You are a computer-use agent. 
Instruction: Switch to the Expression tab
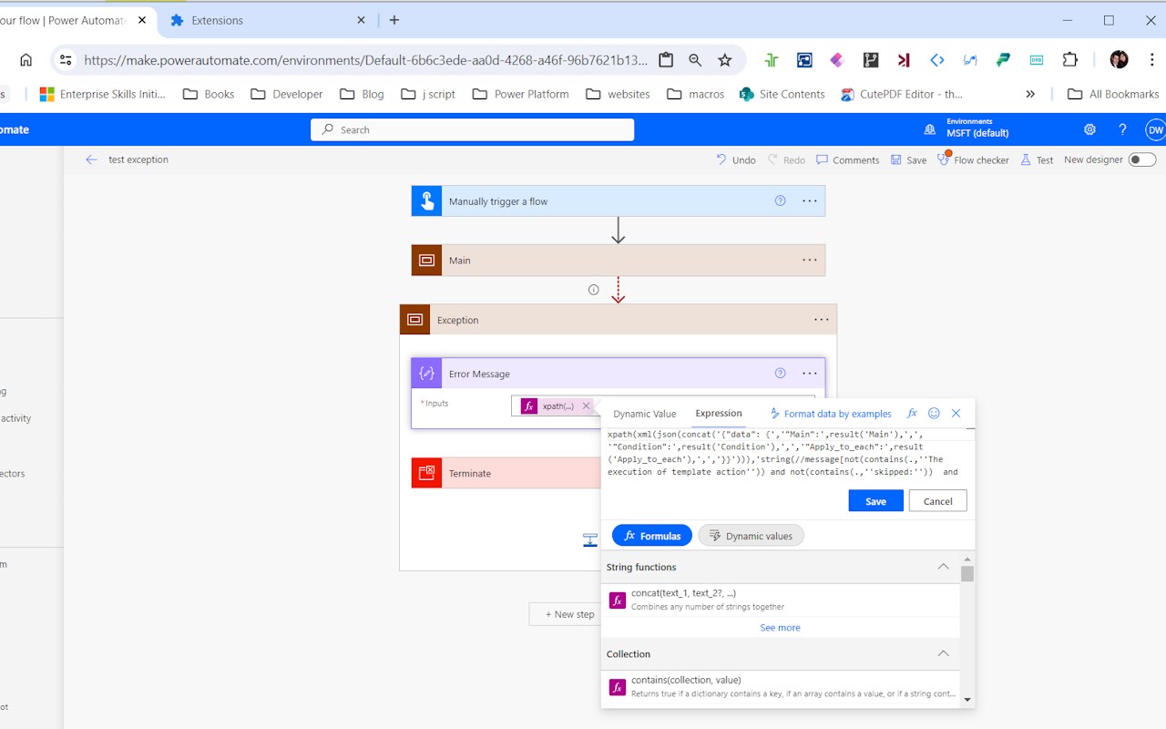[x=719, y=413]
